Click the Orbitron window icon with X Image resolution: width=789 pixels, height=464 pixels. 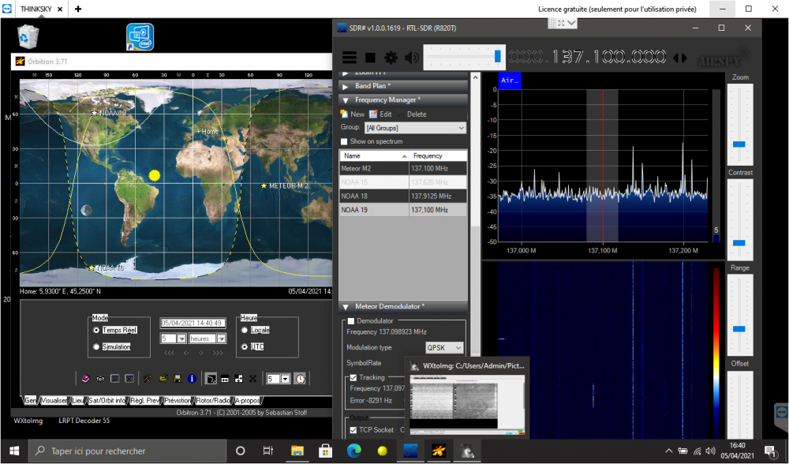(x=129, y=379)
